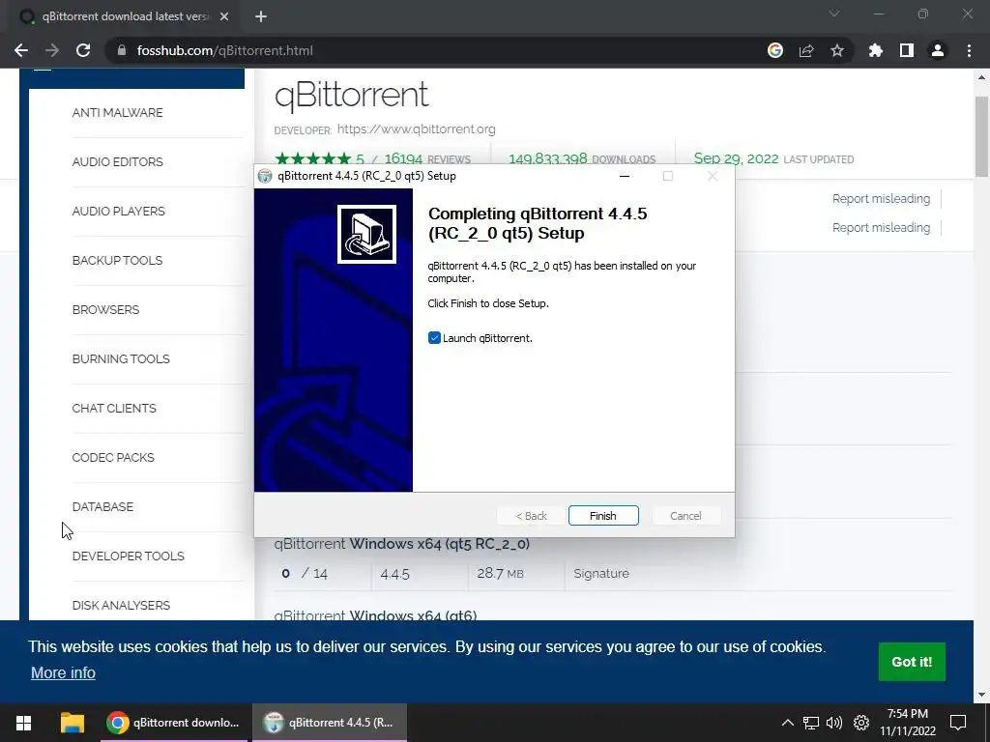The image size is (990, 742).
Task: Click Finish in the qBittorrent Setup dialog
Action: 603,516
